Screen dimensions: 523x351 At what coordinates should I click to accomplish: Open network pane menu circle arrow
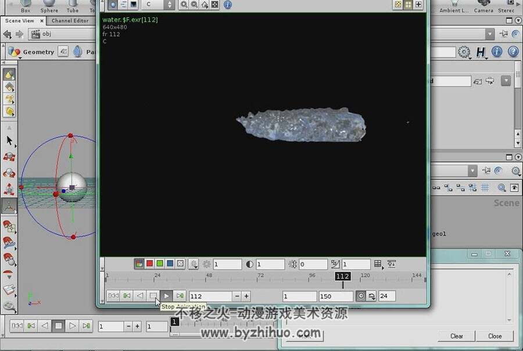pyautogui.click(x=518, y=157)
